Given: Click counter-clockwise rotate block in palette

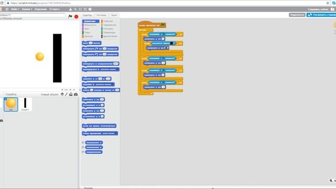Looking at the screenshot, I should tap(100, 55).
